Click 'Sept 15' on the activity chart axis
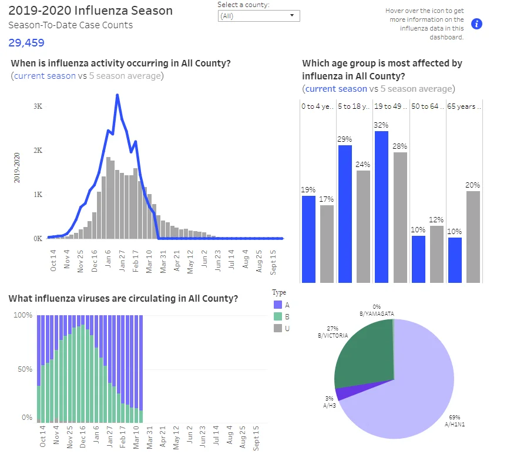 click(273, 262)
